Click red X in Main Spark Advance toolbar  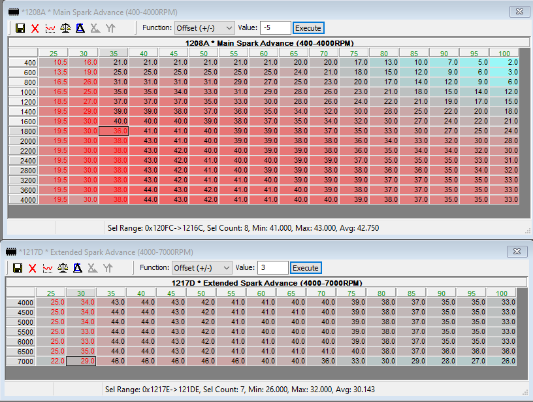(x=35, y=28)
